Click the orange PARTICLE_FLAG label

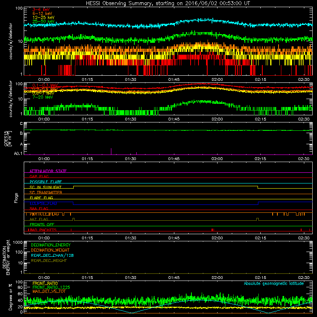click(x=44, y=214)
